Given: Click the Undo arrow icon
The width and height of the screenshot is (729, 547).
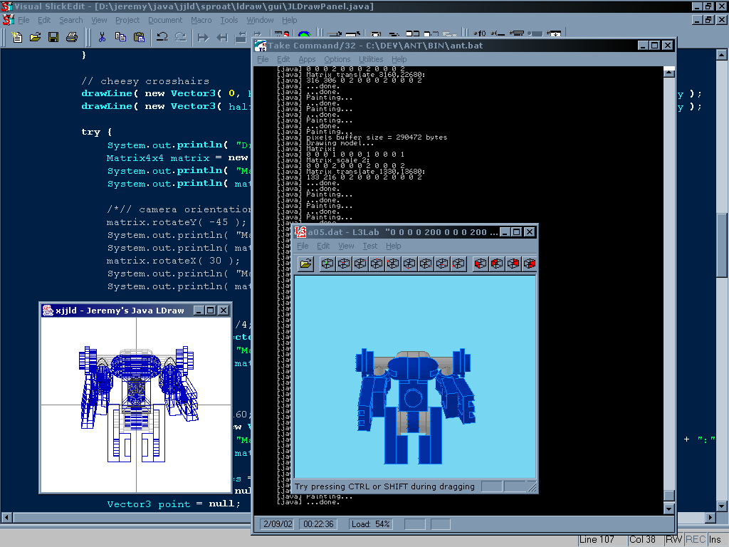Looking at the screenshot, I should [162, 37].
